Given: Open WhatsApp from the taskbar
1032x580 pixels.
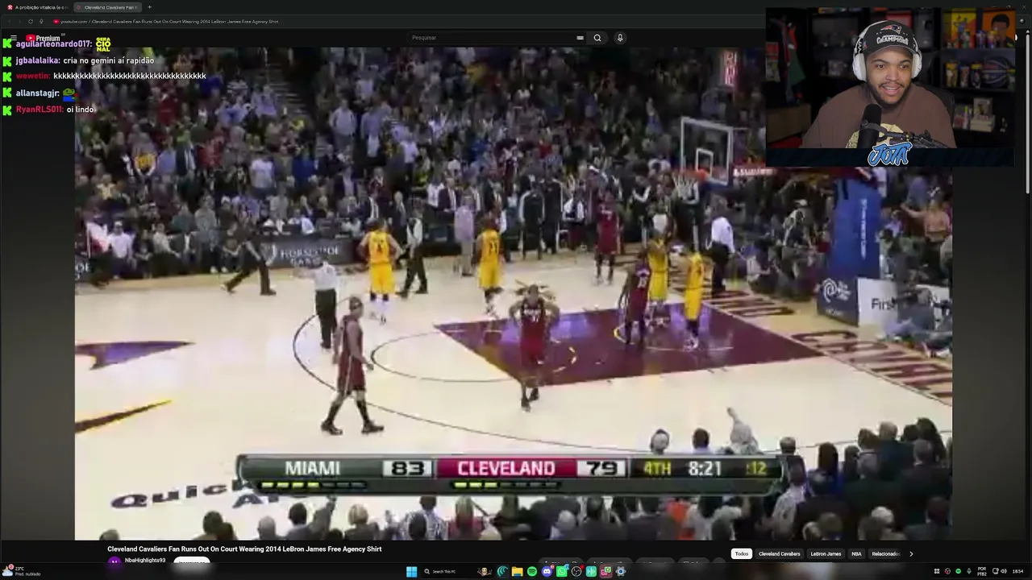Looking at the screenshot, I should [x=562, y=572].
